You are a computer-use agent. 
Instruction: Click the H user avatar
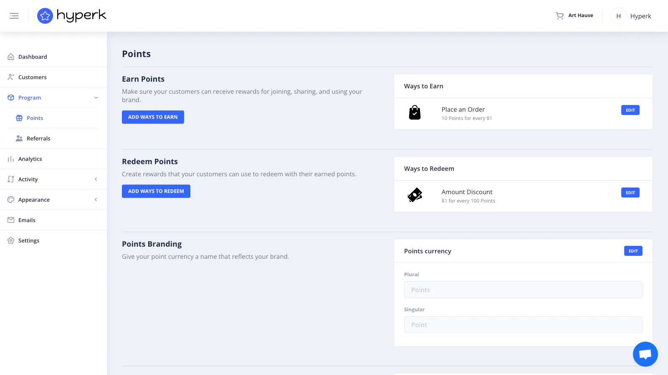(x=618, y=16)
